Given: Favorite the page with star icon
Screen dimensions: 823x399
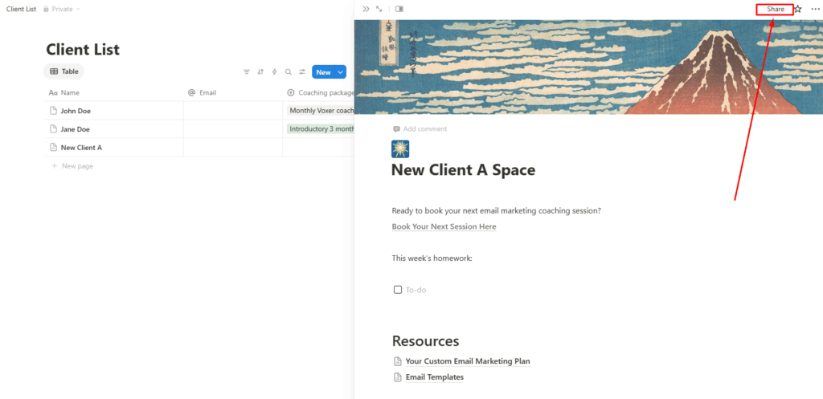Looking at the screenshot, I should (x=798, y=9).
